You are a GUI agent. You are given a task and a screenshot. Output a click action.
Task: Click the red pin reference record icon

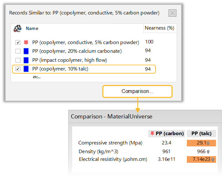[26, 42]
